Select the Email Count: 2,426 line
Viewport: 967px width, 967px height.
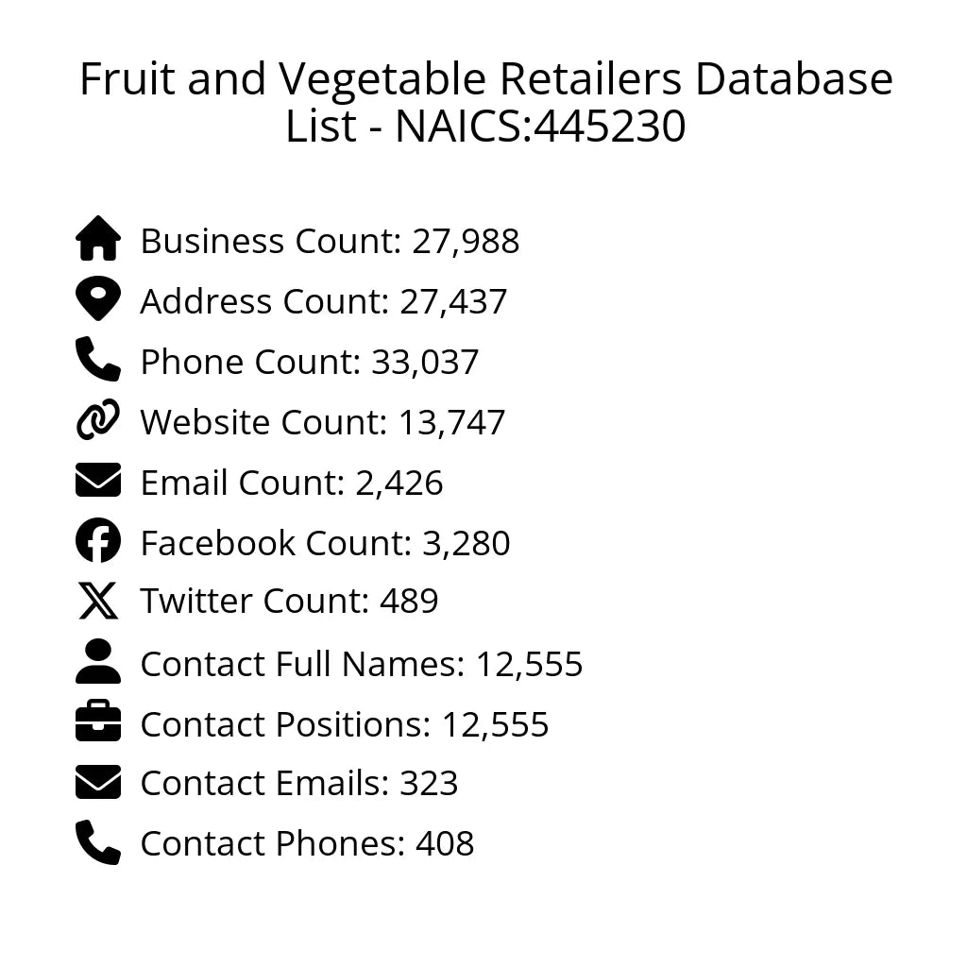(x=291, y=483)
